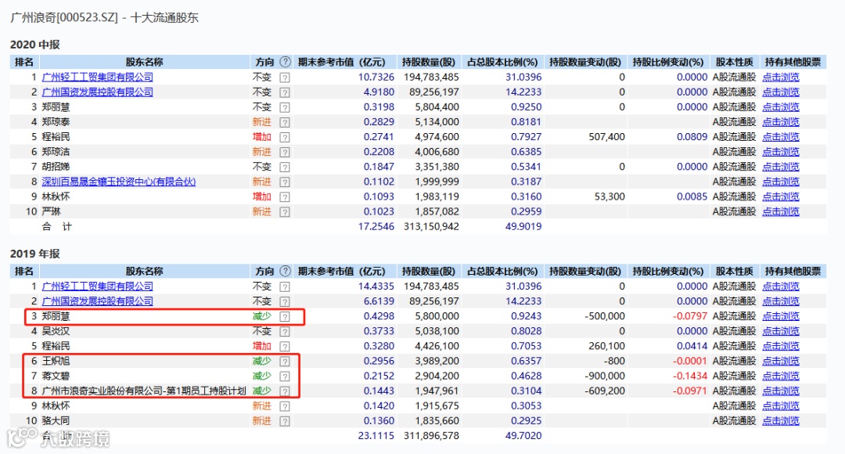The image size is (845, 454).
Task: Open 广州轻工工贸集团有限公司 link in 2020 table
Action: [98, 77]
